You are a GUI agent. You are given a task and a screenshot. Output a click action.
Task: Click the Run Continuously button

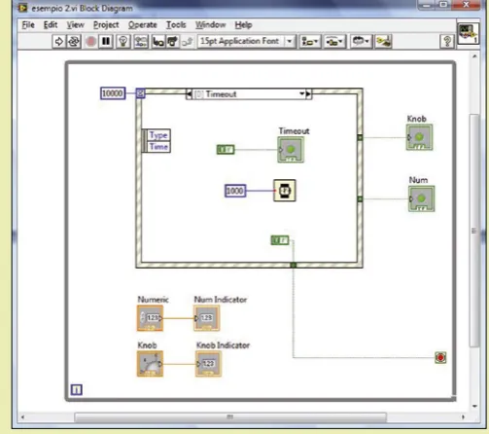[74, 42]
